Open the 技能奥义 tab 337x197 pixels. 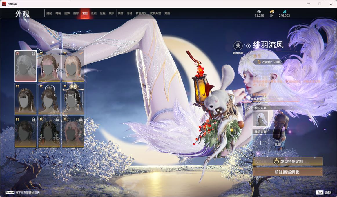tap(141, 13)
